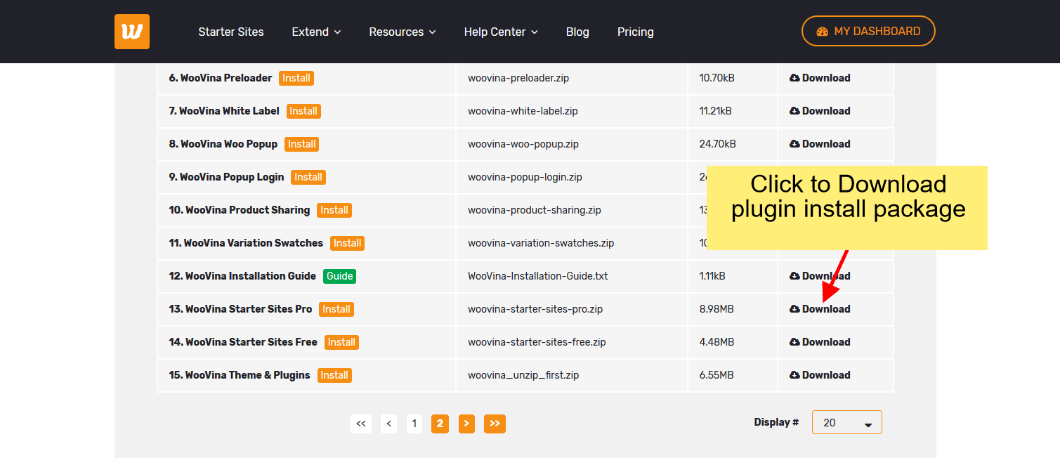Image resolution: width=1060 pixels, height=458 pixels.
Task: Expand the Resources menu
Action: click(x=403, y=32)
